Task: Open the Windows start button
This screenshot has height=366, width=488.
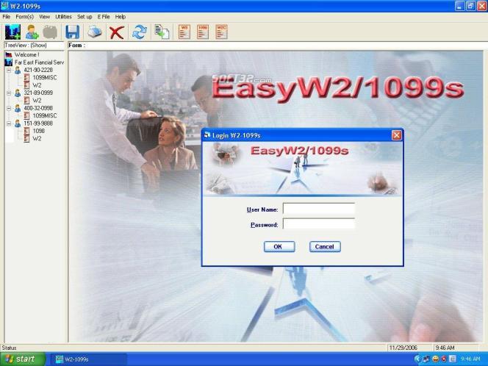Action: tap(22, 359)
